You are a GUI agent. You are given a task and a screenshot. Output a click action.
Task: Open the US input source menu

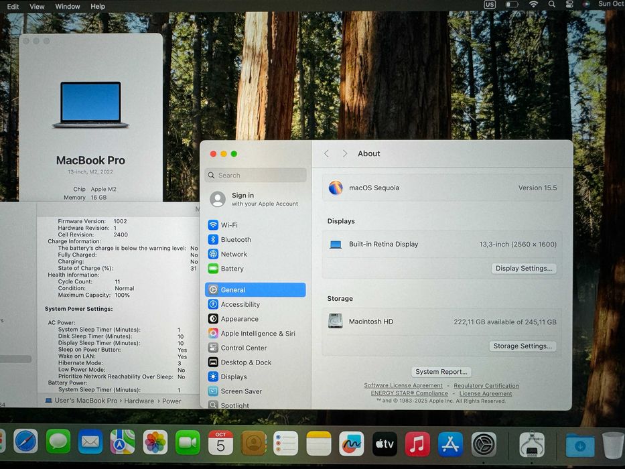click(x=490, y=5)
